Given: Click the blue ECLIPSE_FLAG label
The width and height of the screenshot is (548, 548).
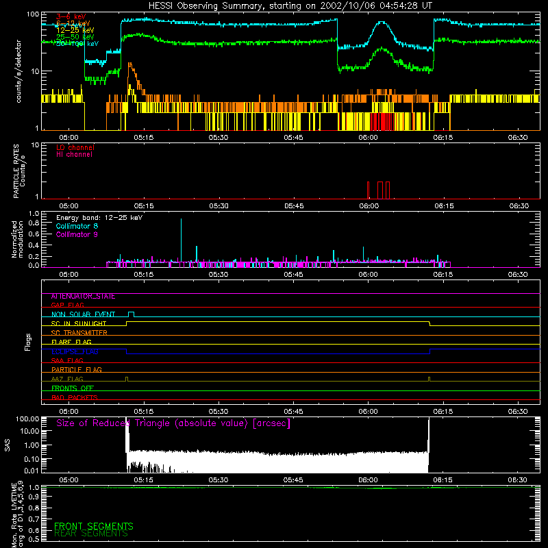Looking at the screenshot, I should 75,351.
